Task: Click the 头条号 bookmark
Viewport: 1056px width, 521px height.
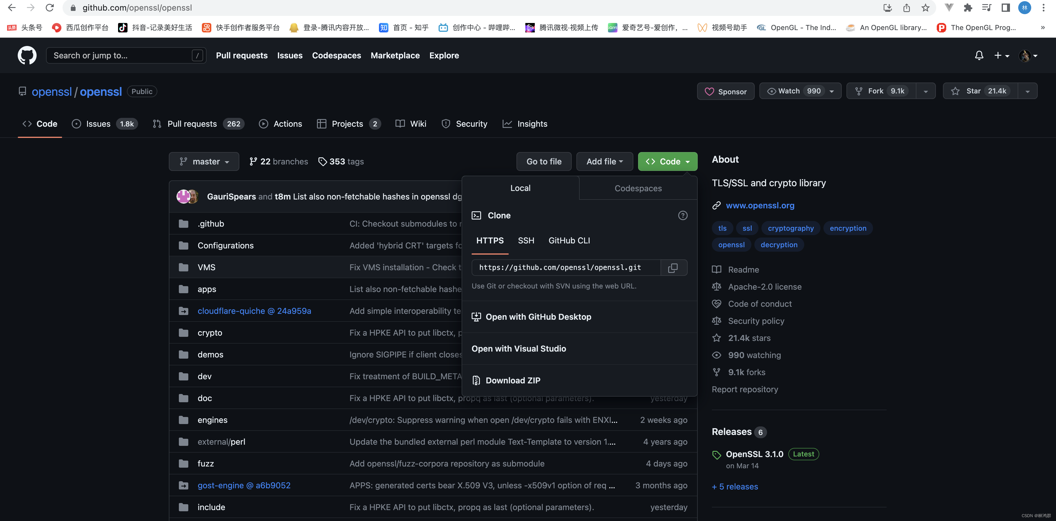Action: (x=24, y=27)
